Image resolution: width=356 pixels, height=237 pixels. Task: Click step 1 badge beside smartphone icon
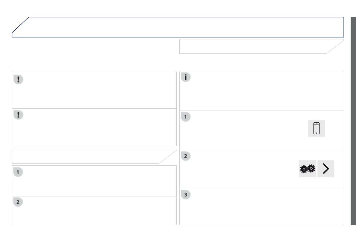tap(186, 117)
